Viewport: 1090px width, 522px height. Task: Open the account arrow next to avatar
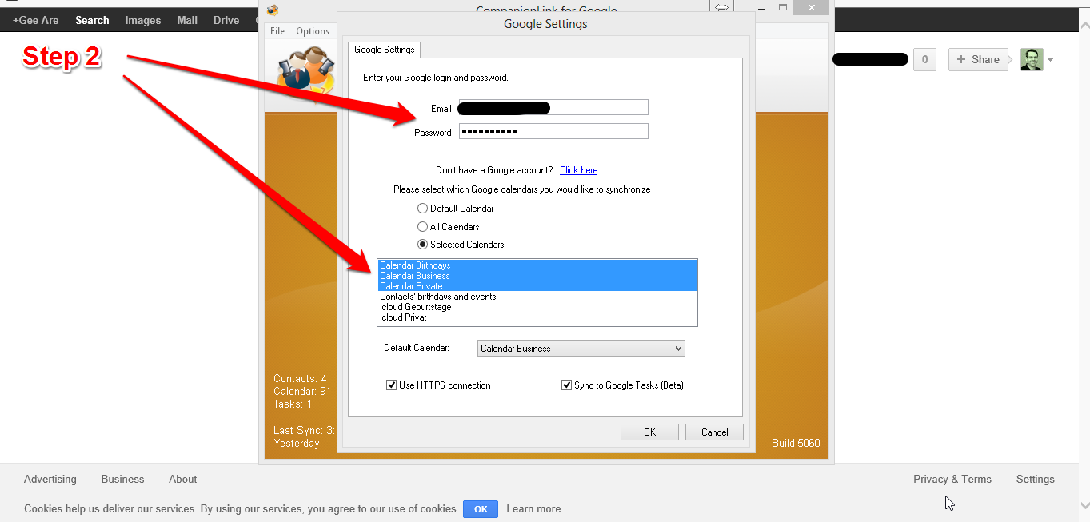(x=1050, y=60)
